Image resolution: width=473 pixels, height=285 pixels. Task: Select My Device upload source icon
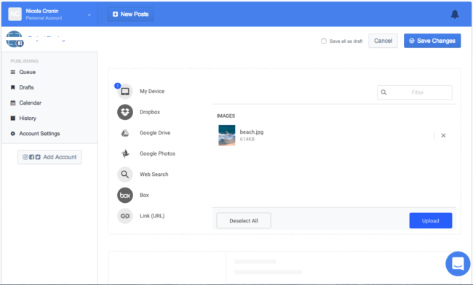[x=125, y=92]
